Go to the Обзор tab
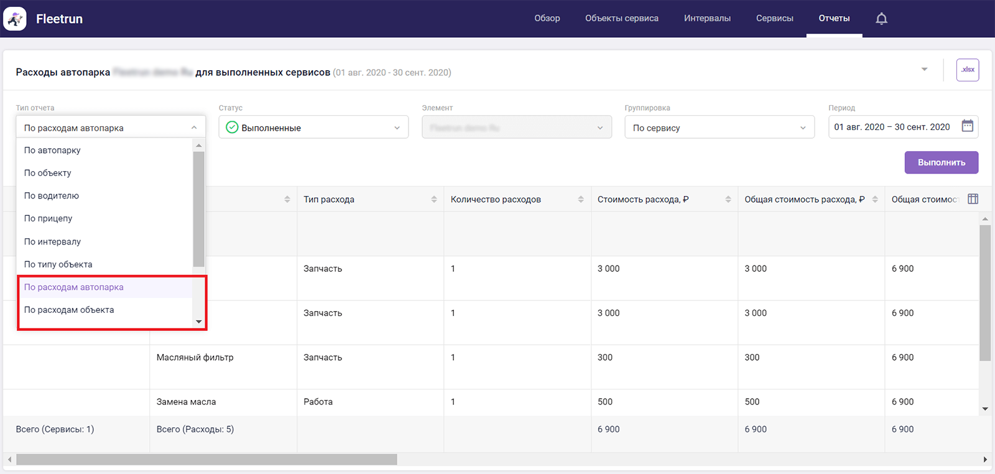The height and width of the screenshot is (474, 995). [547, 19]
